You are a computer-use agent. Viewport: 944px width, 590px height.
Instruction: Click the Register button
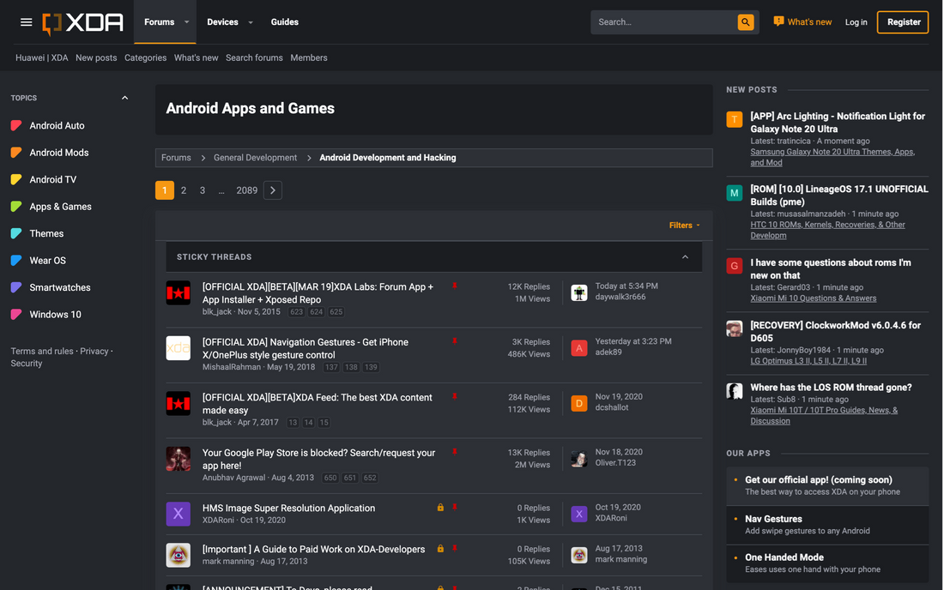(902, 22)
